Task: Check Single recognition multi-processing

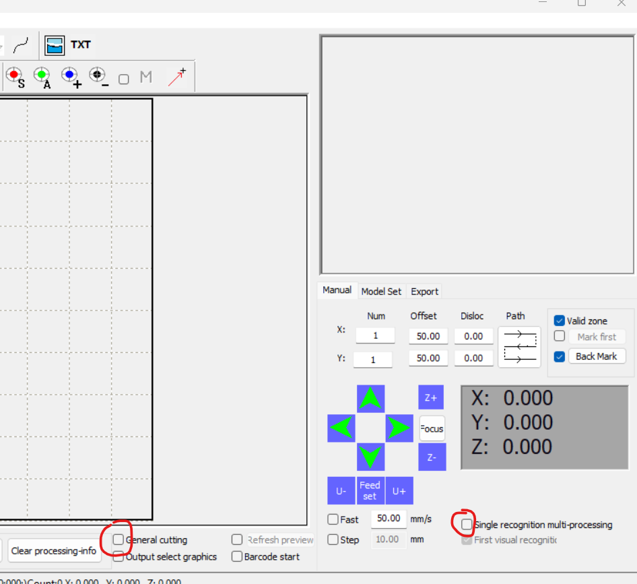Action: click(x=467, y=524)
